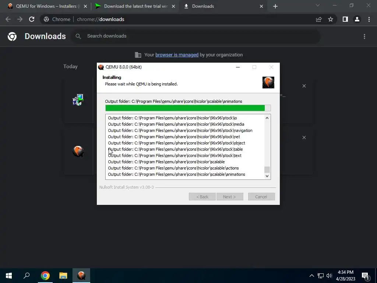Screen dimensions: 377x283
Task: Open the Windows Start menu
Action: [9, 276]
